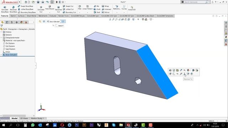Open the DimXpertManager panel tab

pyautogui.click(x=17, y=22)
